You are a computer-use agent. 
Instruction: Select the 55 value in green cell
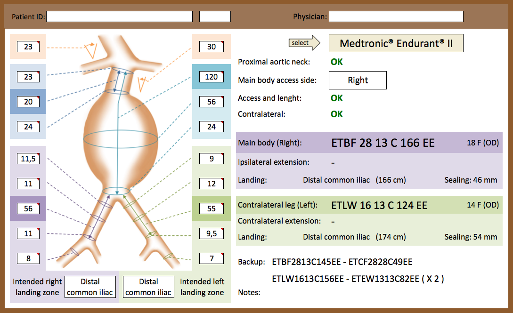click(212, 209)
